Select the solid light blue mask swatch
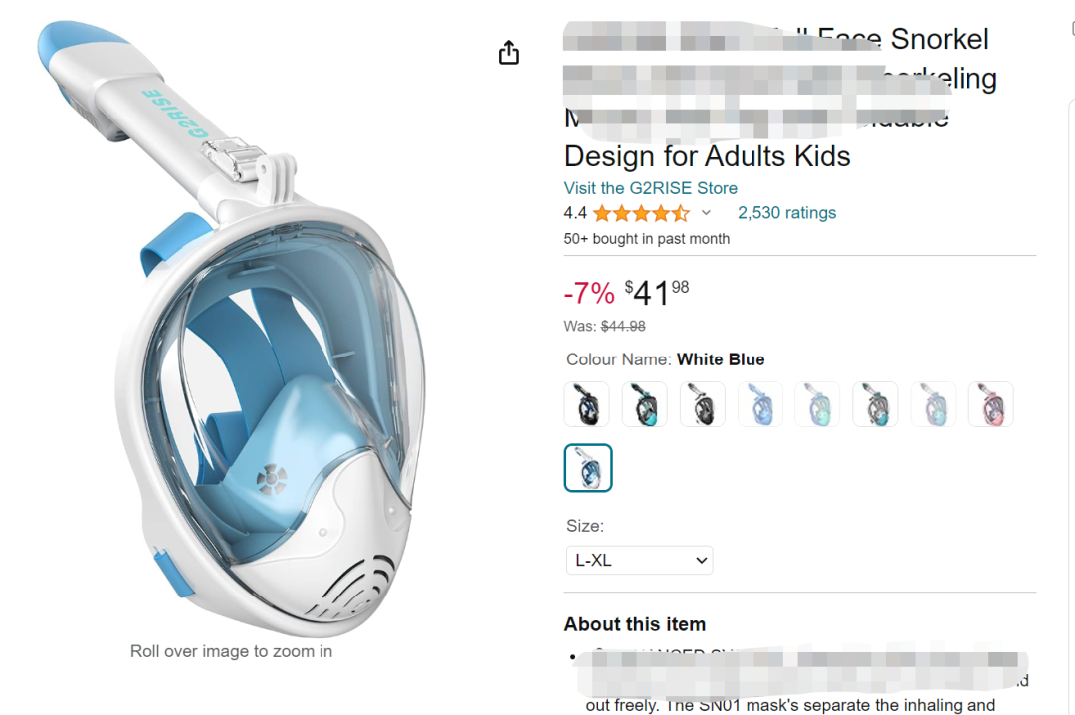This screenshot has height=715, width=1075. pos(759,405)
